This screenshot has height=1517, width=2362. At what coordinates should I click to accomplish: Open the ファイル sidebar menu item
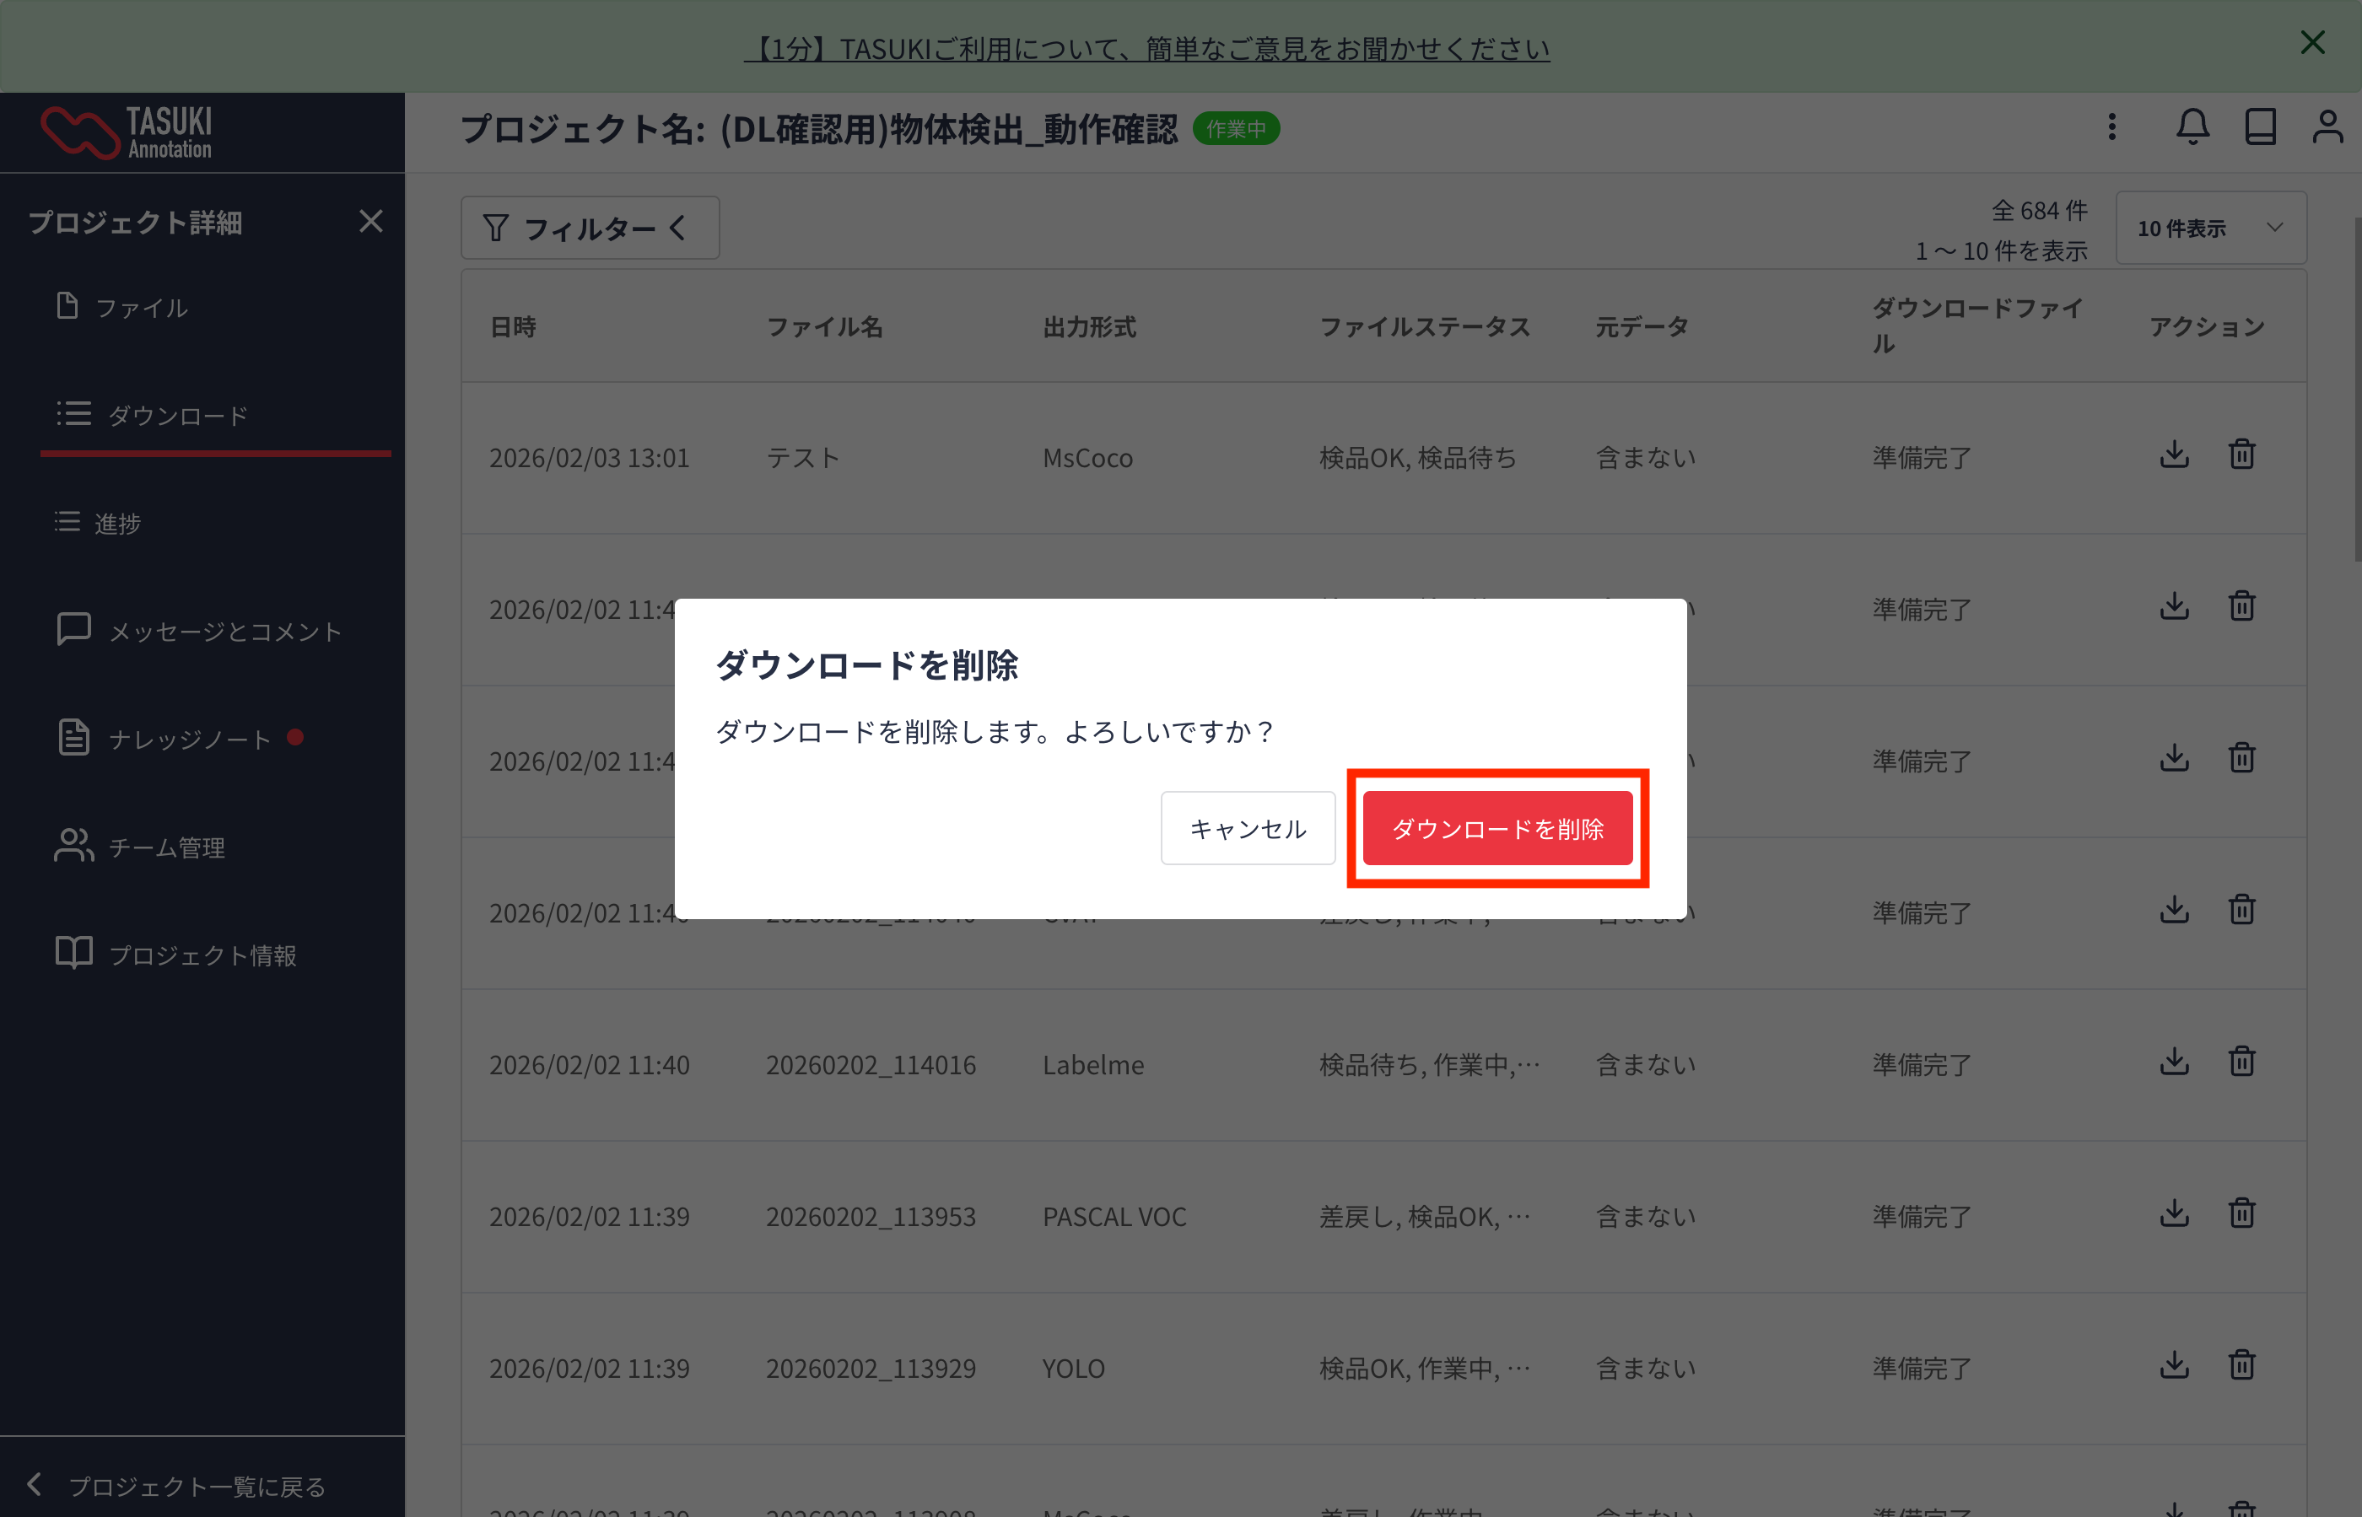141,309
